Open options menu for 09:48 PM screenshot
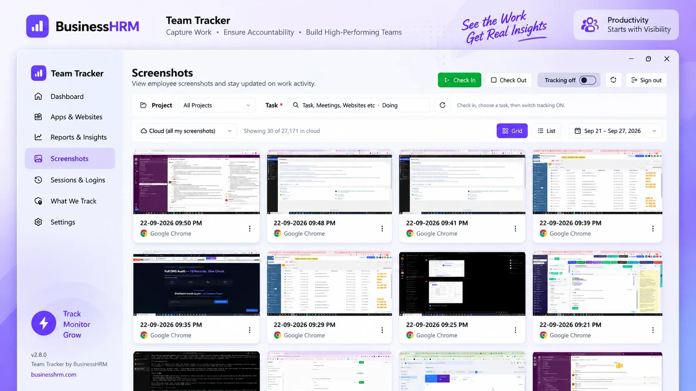Screen dimensions: 696x391 point(382,229)
